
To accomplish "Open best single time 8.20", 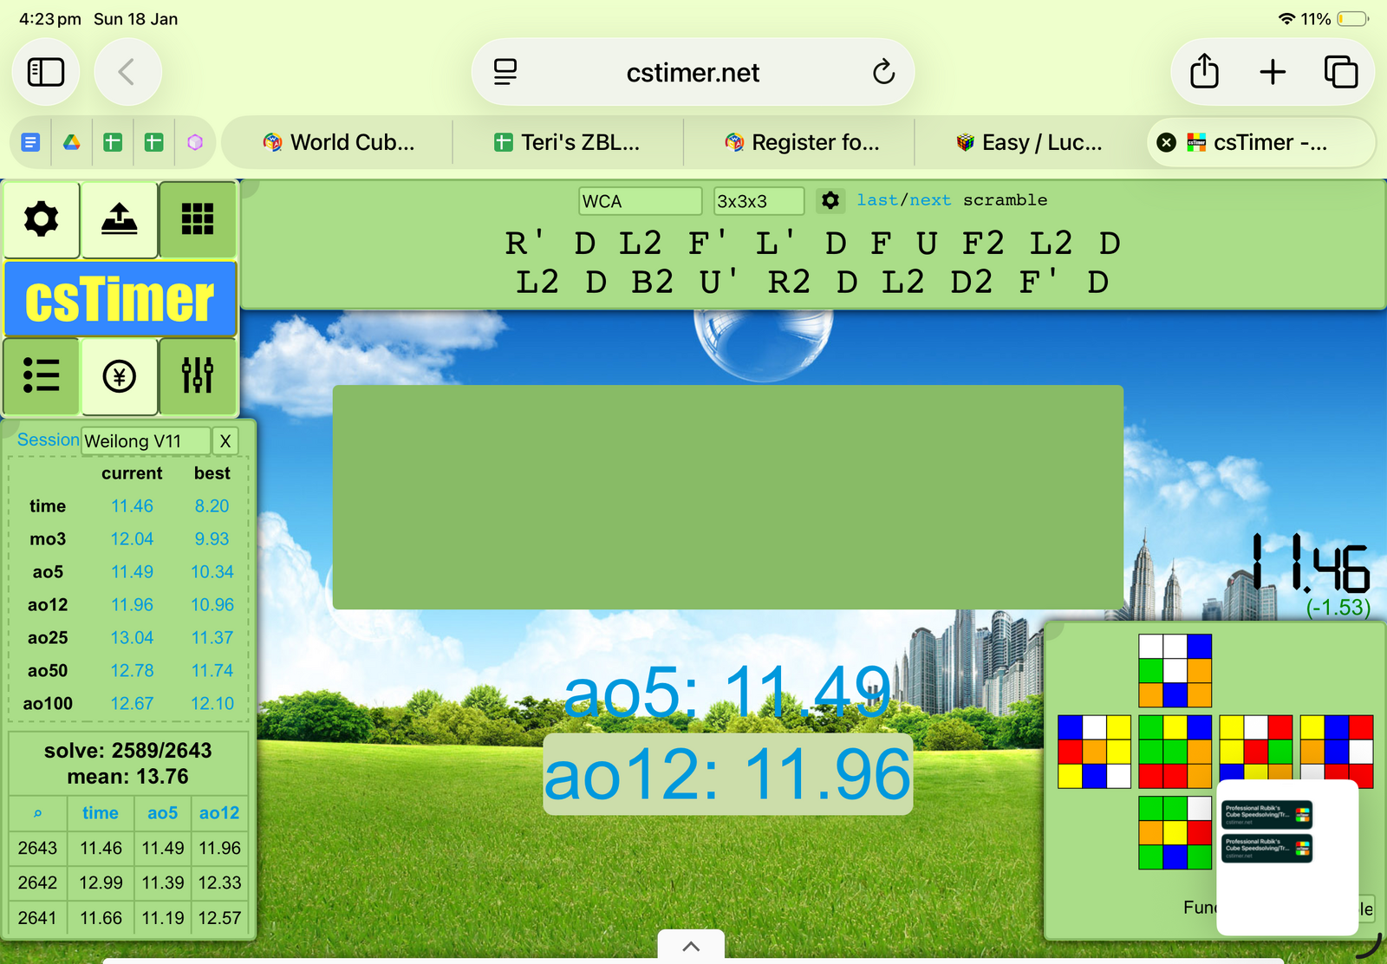I will coord(212,506).
